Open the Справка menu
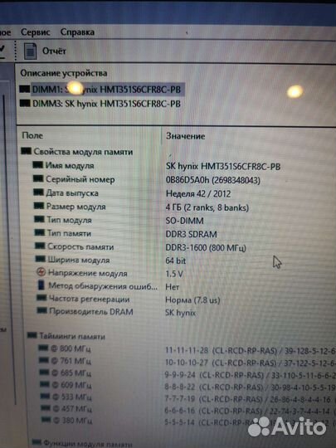This screenshot has height=448, width=336. coord(77,32)
